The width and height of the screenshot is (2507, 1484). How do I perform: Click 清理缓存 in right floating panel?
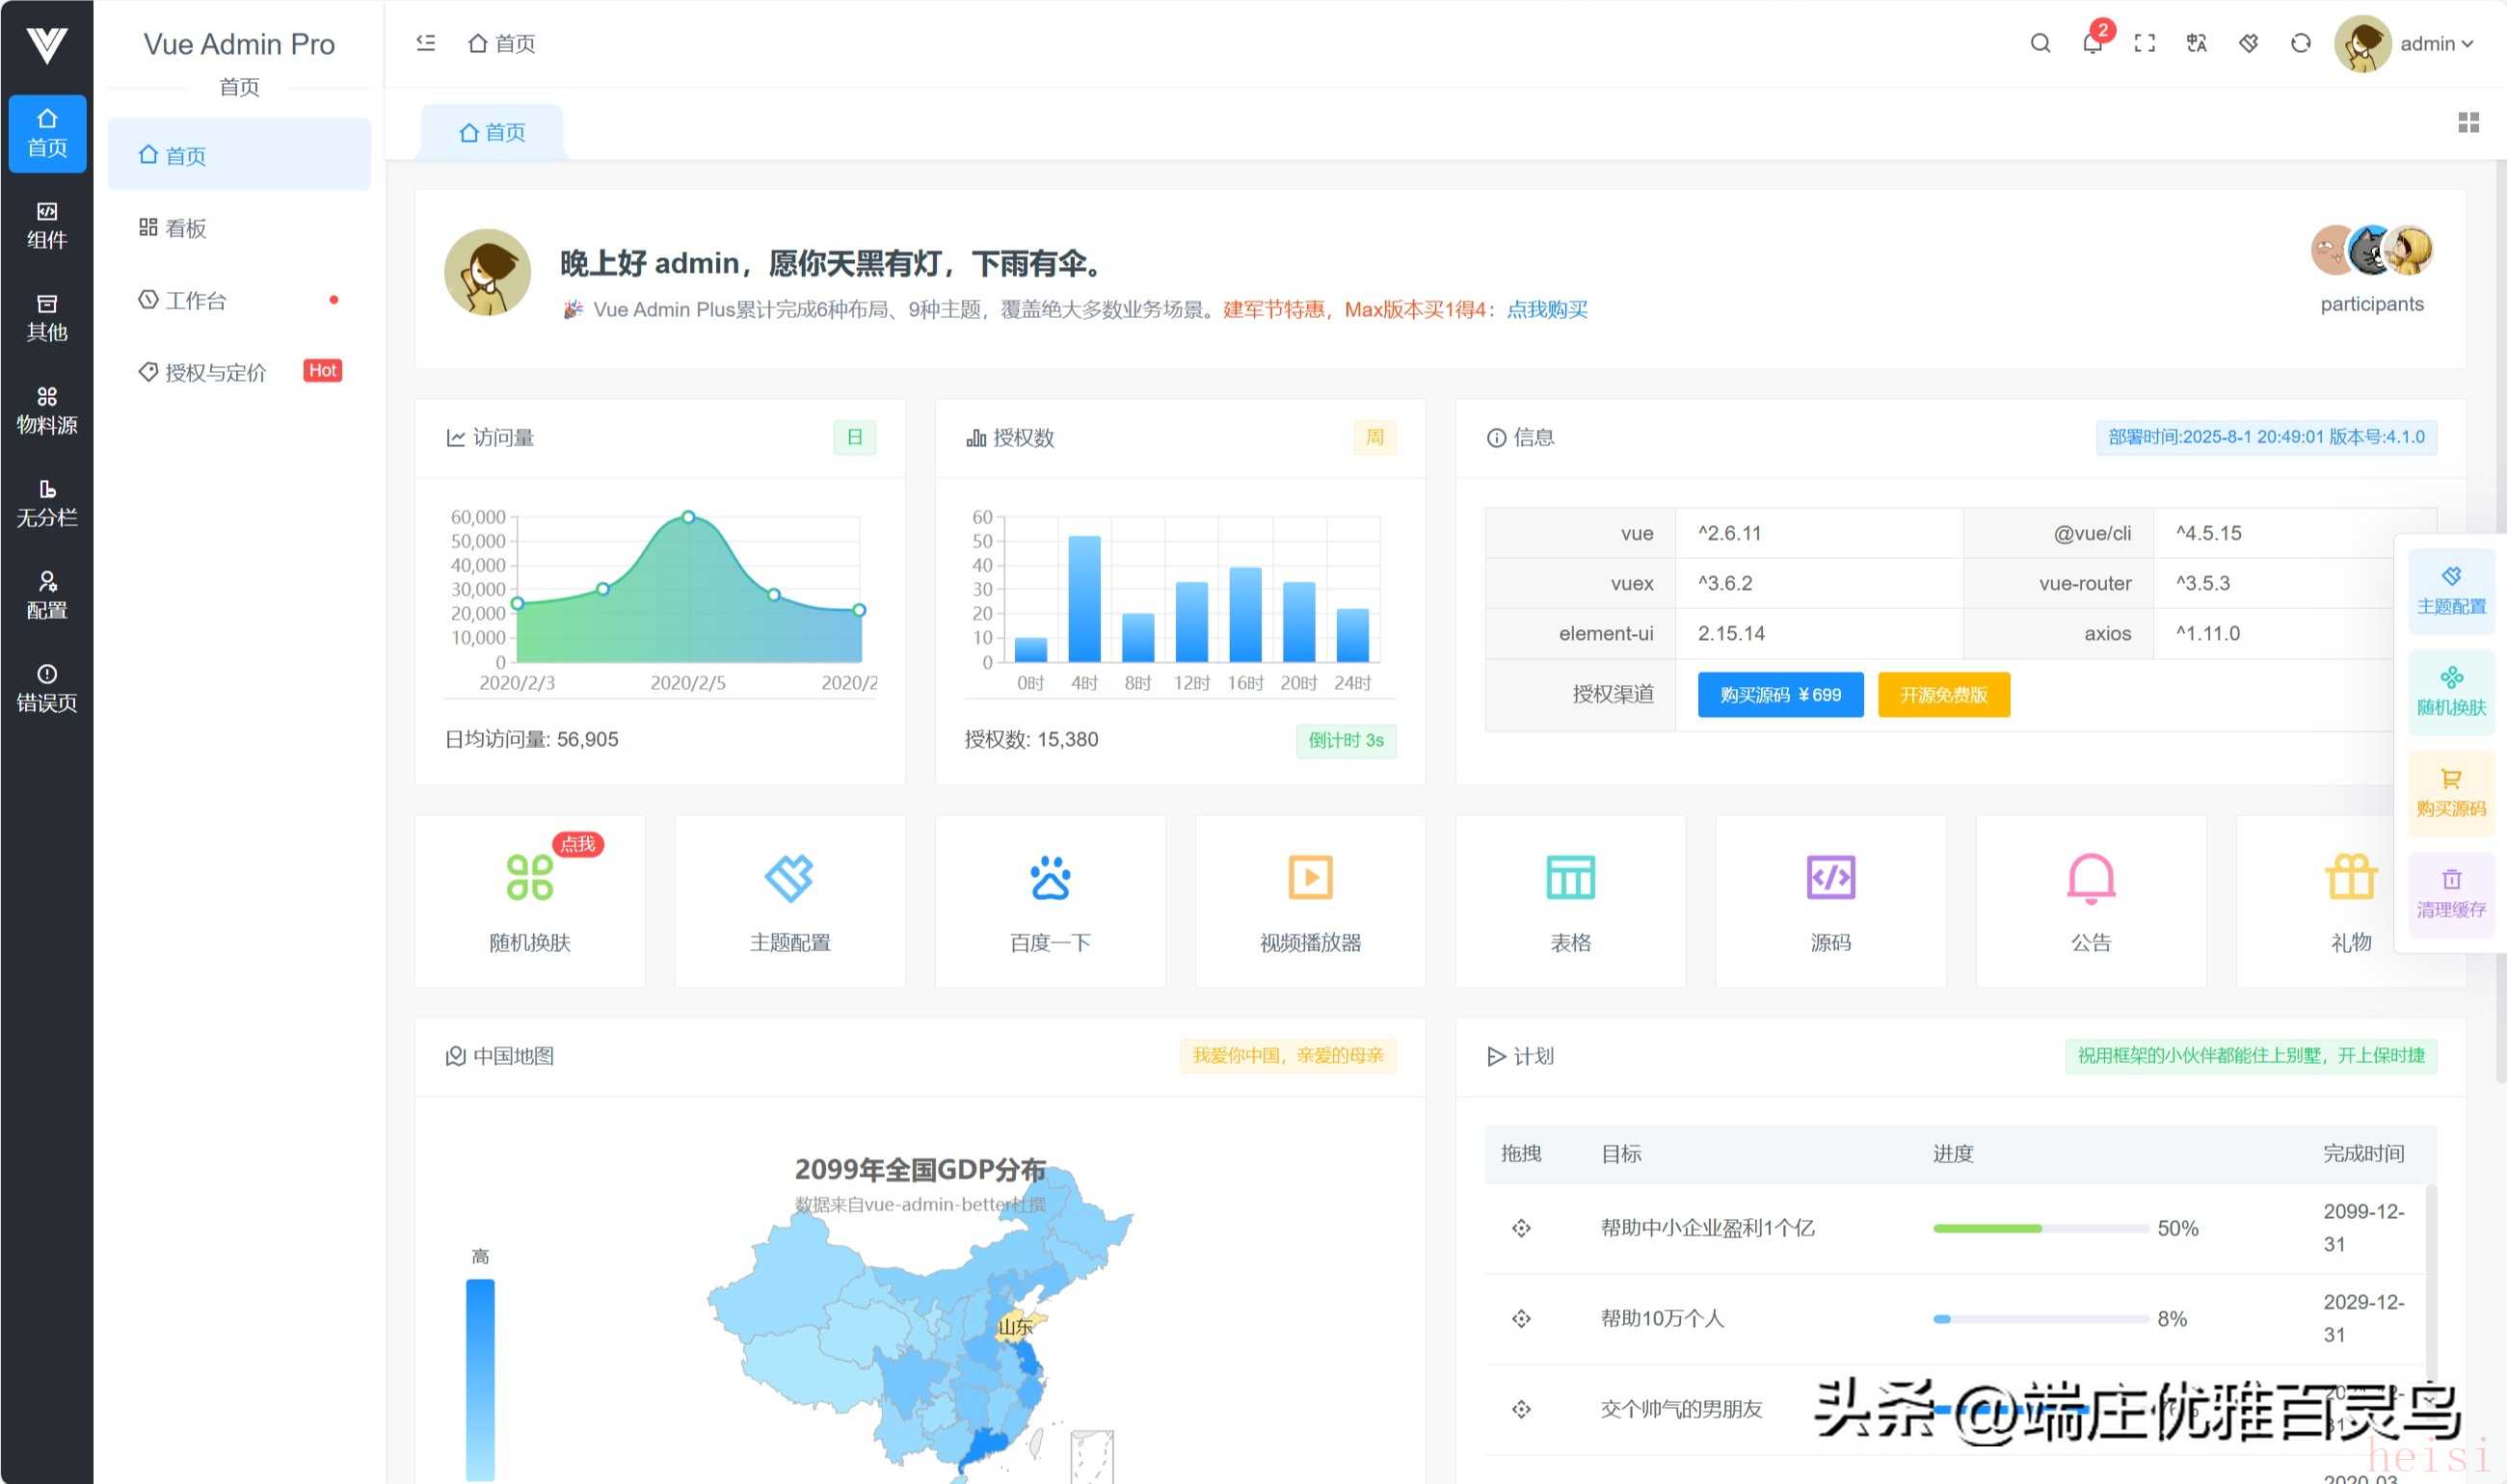coord(2450,893)
